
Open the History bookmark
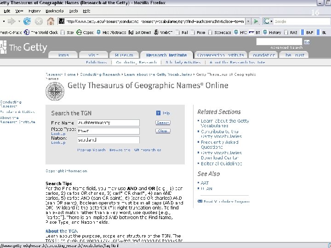pyautogui.click(x=272, y=33)
